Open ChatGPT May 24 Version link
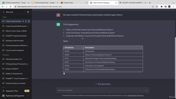 (x=135, y=95)
